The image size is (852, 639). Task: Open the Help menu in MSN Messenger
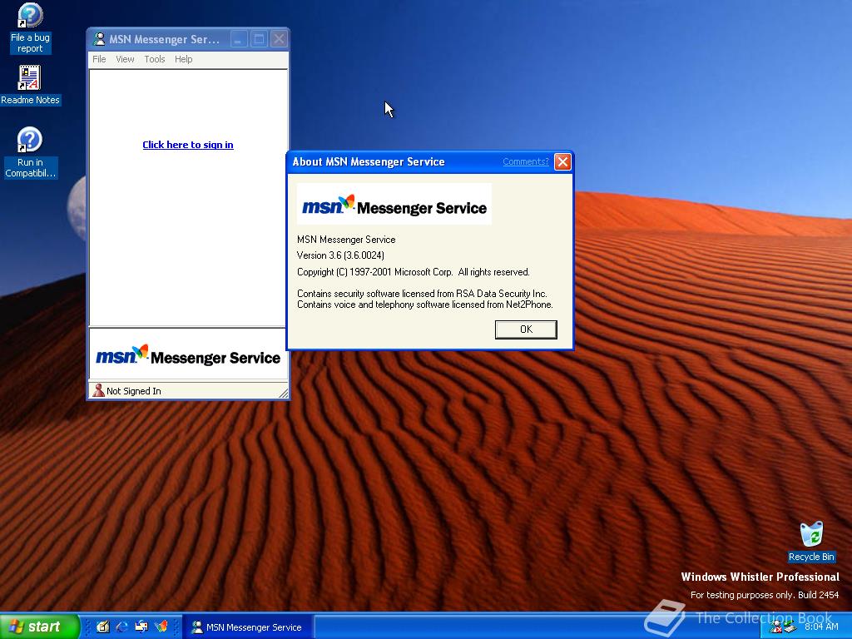click(183, 59)
